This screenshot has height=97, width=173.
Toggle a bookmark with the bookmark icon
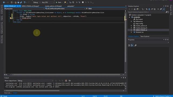pos(83,2)
